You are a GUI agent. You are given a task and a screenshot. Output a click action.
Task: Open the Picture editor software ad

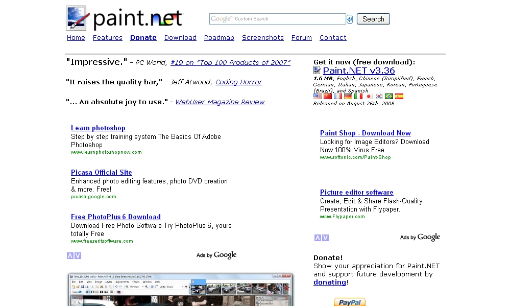pyautogui.click(x=356, y=192)
